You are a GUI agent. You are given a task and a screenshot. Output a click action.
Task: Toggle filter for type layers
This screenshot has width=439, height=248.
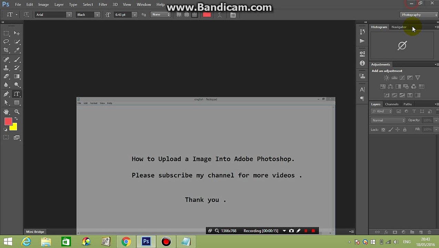pos(414,111)
